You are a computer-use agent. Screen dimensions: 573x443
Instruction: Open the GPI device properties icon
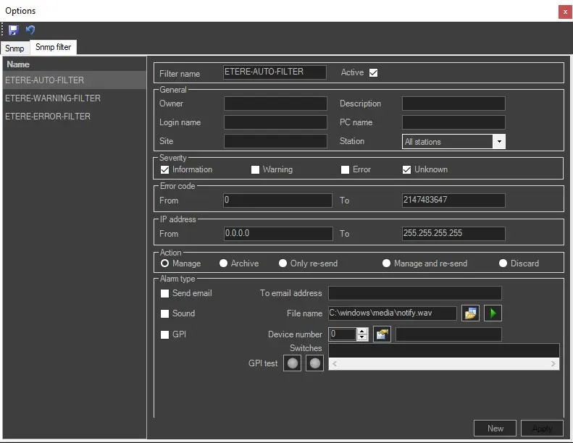click(x=382, y=334)
